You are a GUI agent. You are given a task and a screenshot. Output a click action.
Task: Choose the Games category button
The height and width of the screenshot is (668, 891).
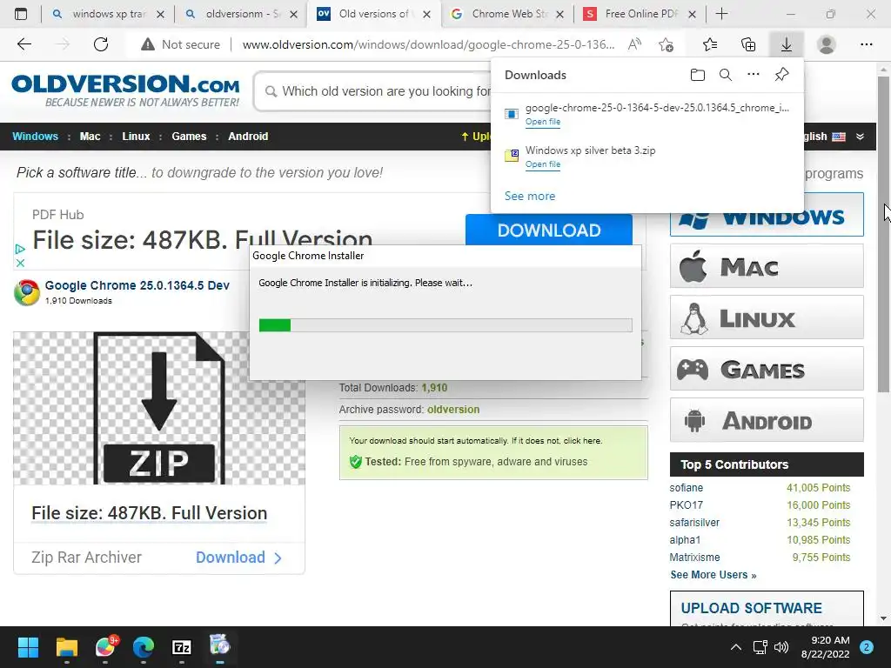[767, 369]
